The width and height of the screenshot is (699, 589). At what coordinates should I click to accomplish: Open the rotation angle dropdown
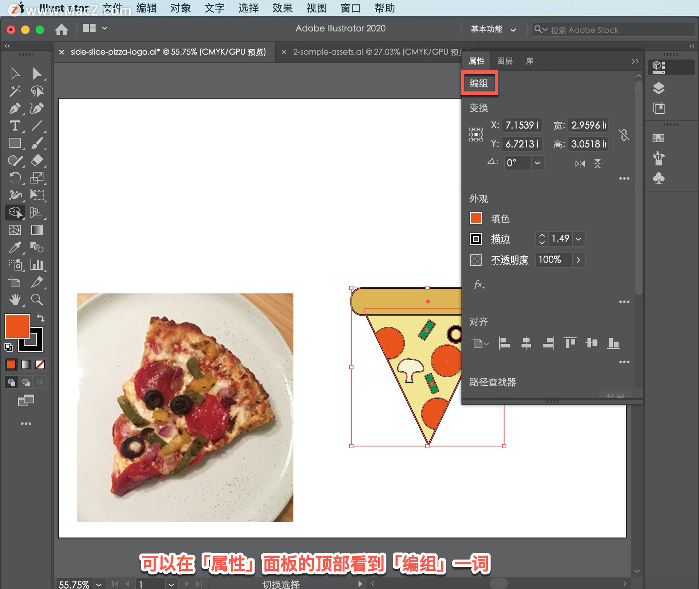(x=537, y=163)
